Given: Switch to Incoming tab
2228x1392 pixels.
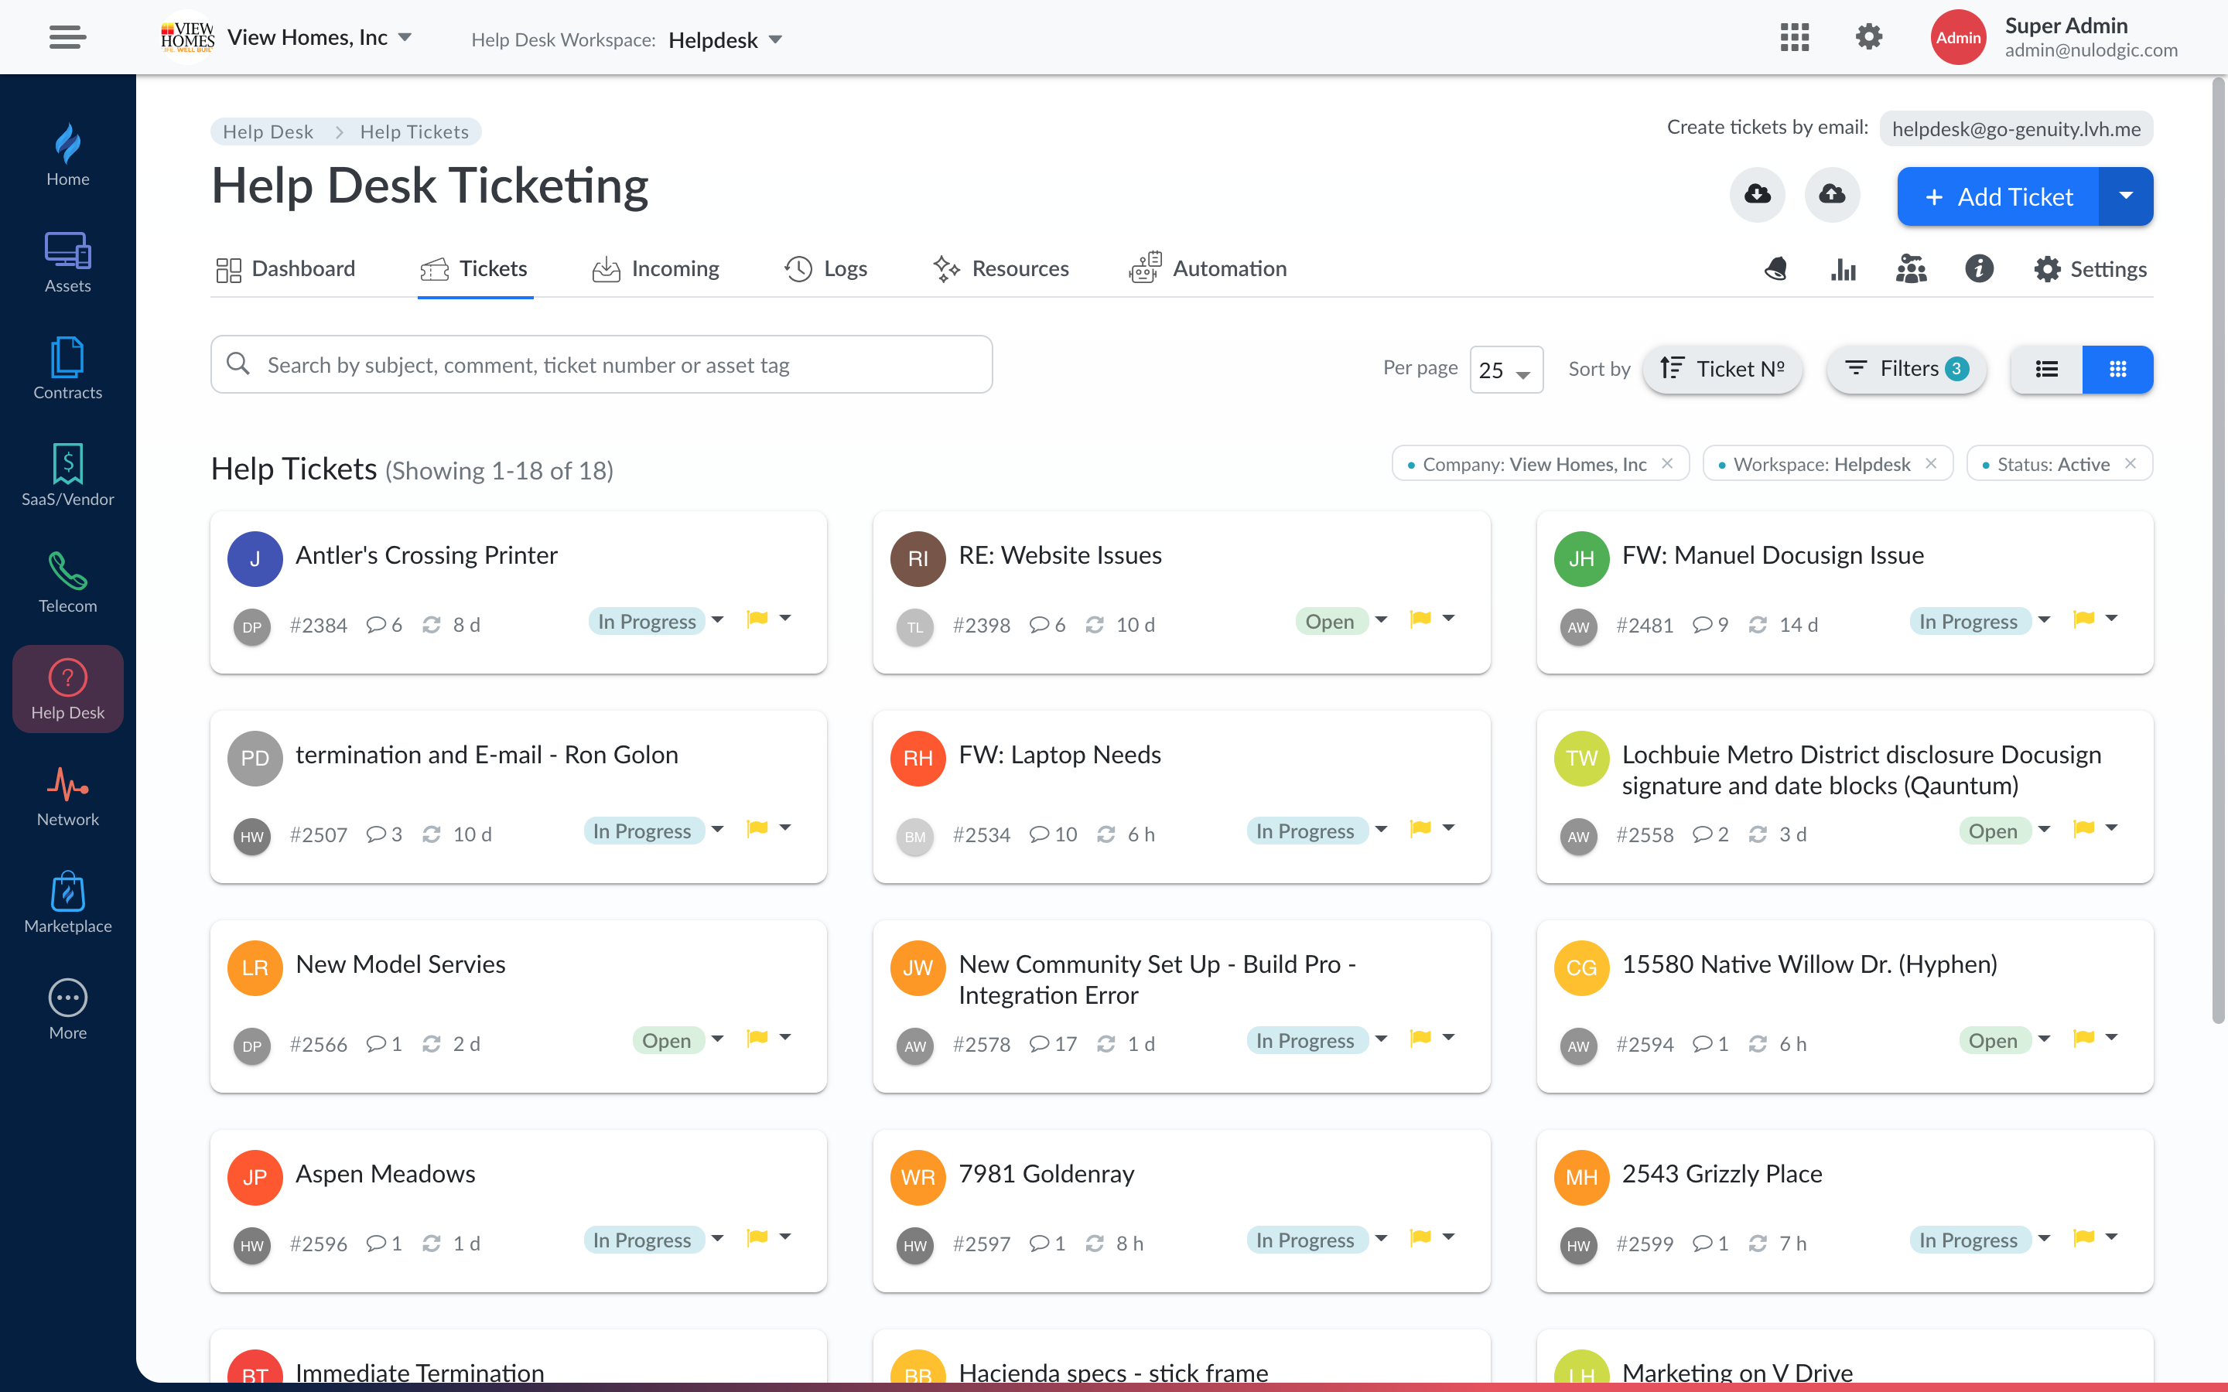Looking at the screenshot, I should 675,268.
